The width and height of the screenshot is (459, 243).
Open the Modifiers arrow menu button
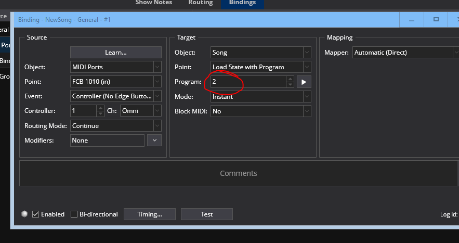coord(154,140)
